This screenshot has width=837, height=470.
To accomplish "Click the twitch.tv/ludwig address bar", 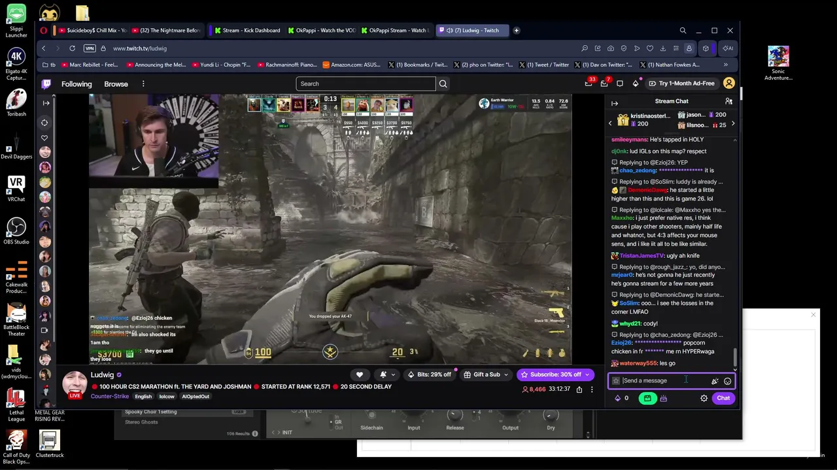I will (140, 48).
